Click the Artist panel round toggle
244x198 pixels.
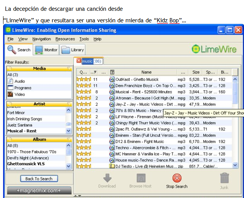[10, 104]
